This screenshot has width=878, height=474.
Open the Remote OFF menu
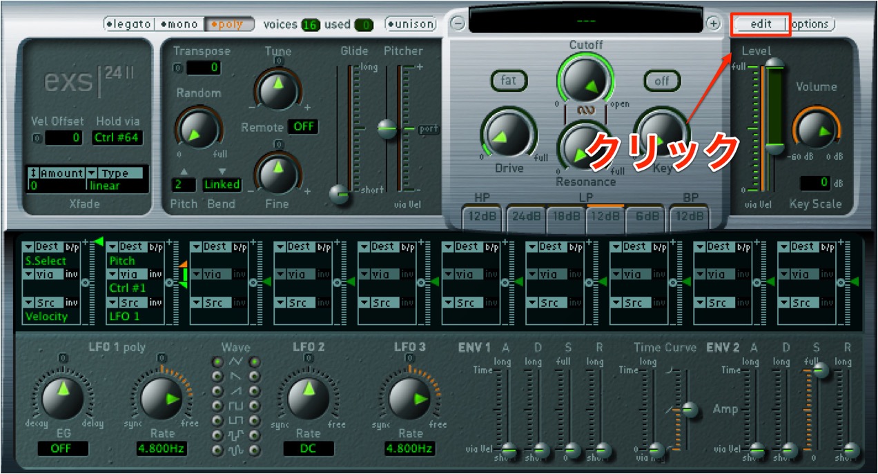click(x=303, y=127)
